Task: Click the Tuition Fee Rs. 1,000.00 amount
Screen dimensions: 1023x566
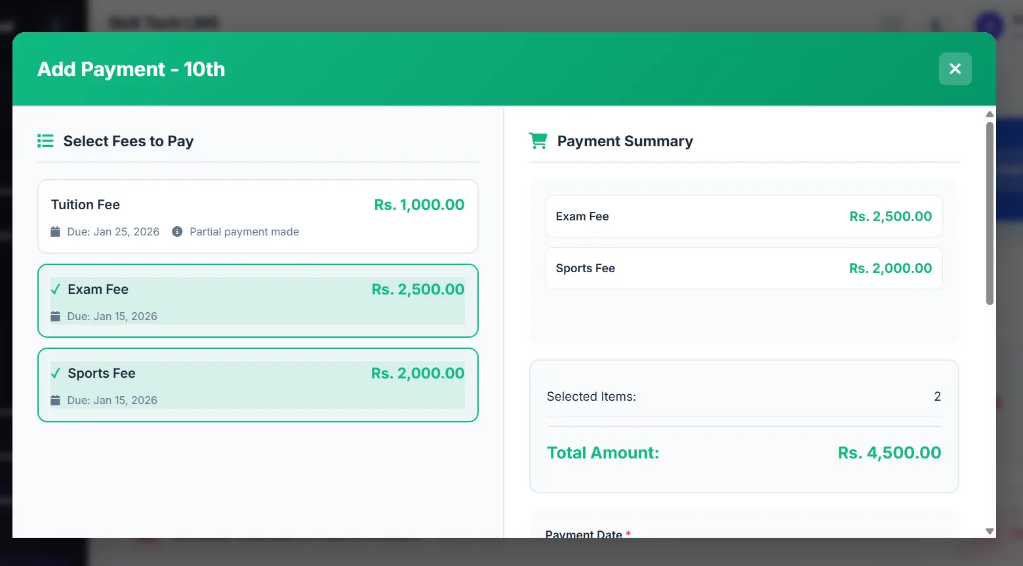Action: [419, 205]
